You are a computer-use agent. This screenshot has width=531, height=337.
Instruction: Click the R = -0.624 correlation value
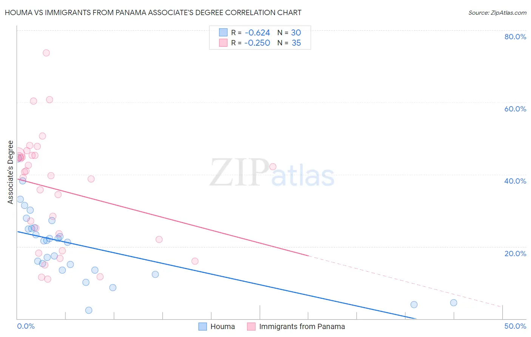pos(250,32)
